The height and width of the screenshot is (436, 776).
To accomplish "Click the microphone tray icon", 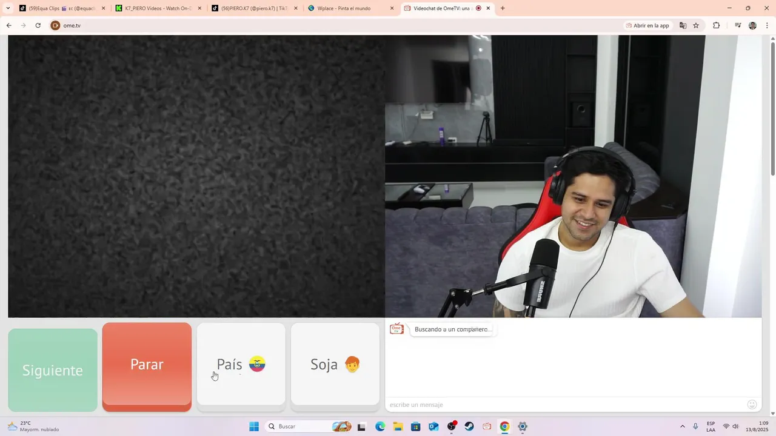I will (x=695, y=426).
